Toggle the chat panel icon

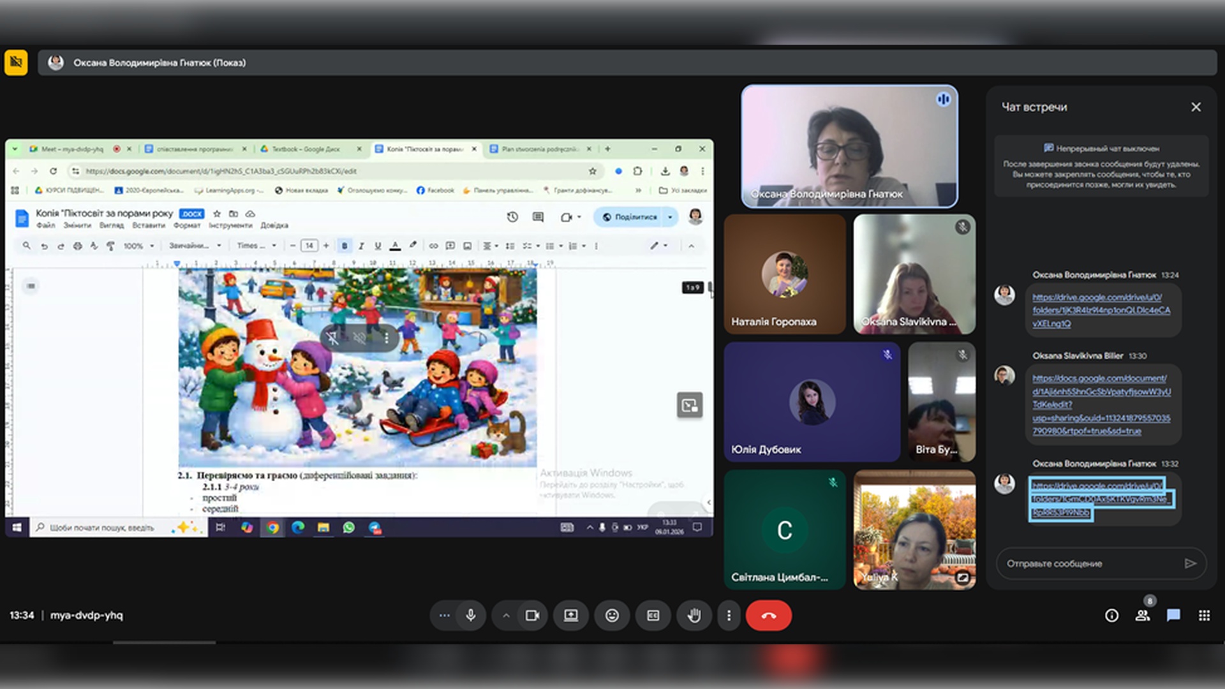click(x=1173, y=616)
